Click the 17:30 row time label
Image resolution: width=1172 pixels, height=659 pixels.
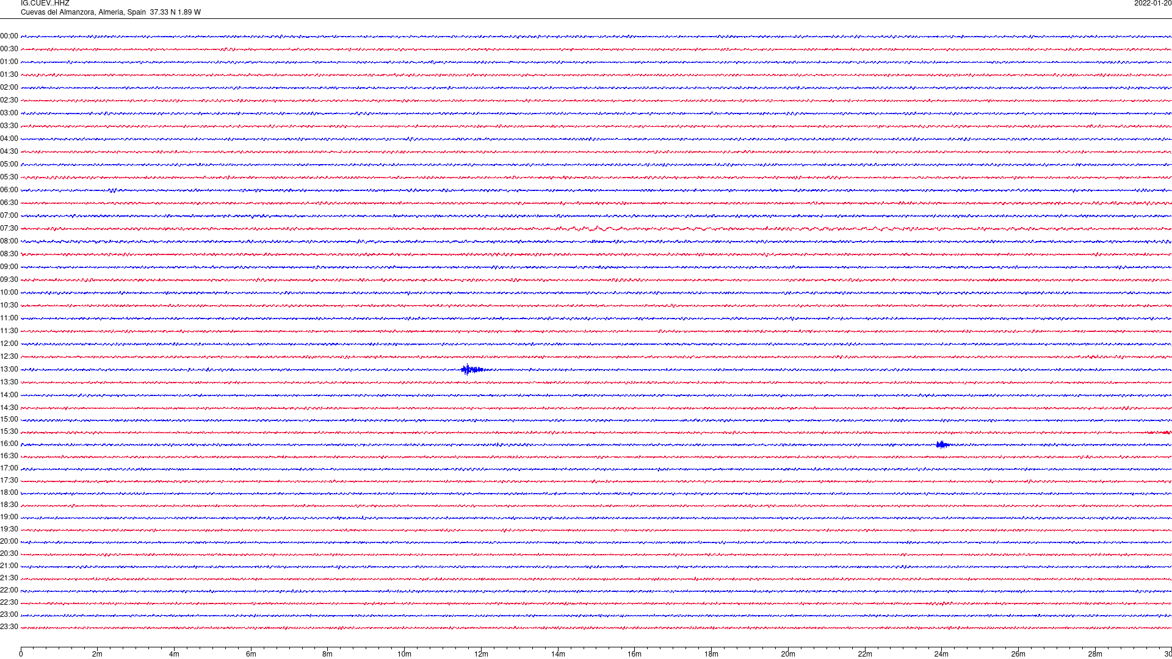click(9, 481)
